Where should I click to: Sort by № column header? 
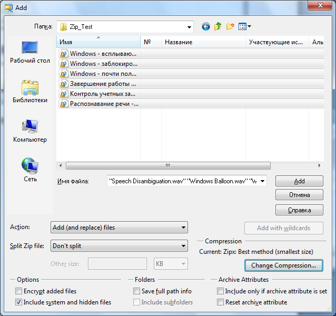[151, 42]
